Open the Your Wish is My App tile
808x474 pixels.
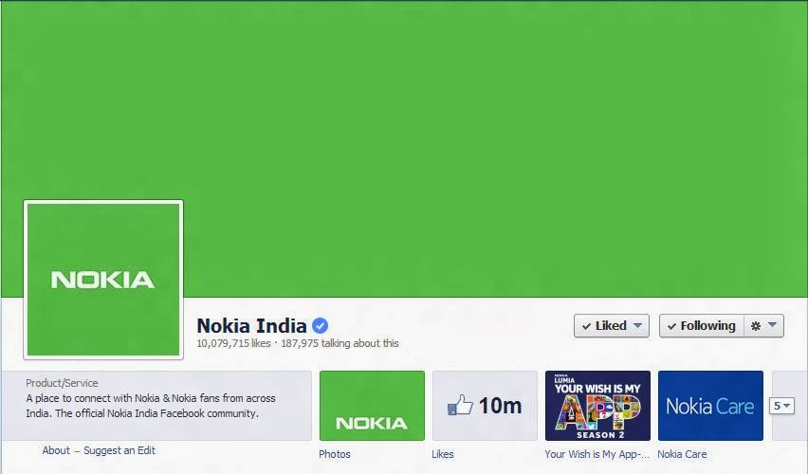click(x=597, y=406)
